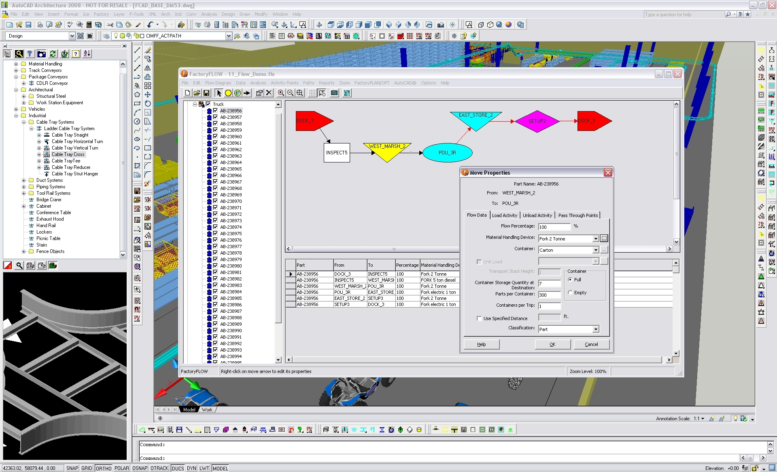
Task: Click the Work layout tab
Action: tap(207, 409)
